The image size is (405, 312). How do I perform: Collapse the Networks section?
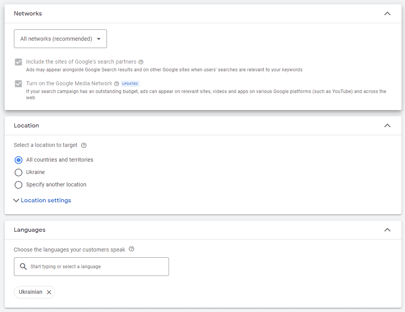pos(387,13)
